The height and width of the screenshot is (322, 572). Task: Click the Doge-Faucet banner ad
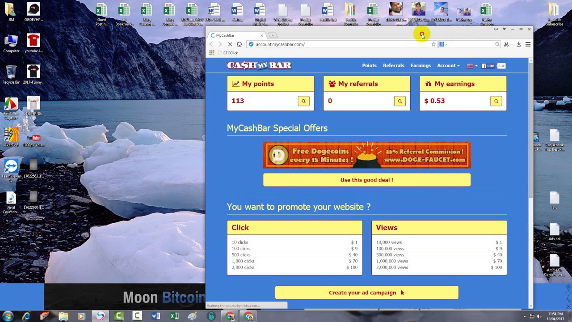tap(367, 155)
